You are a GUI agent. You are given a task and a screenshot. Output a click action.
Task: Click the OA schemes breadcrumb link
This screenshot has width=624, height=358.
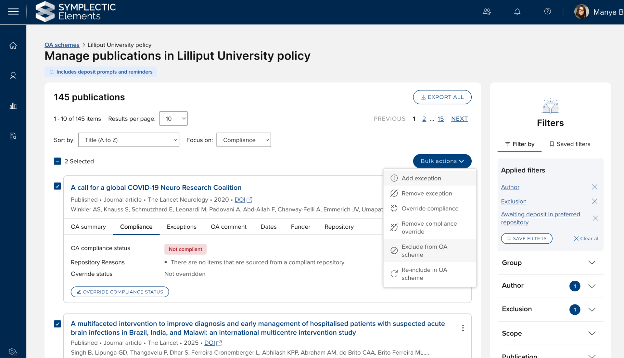click(62, 45)
